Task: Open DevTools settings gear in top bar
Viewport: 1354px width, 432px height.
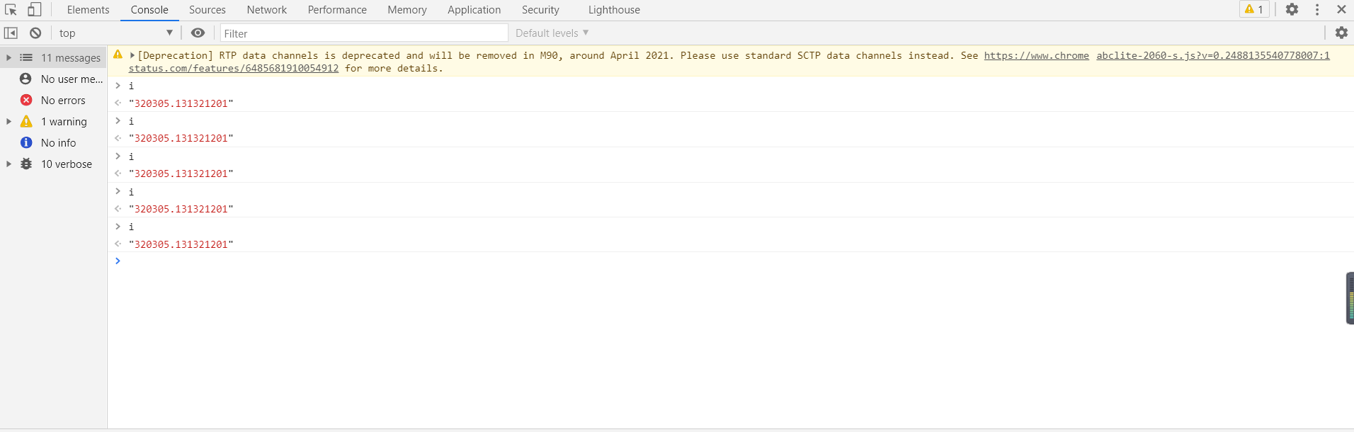Action: click(x=1292, y=9)
